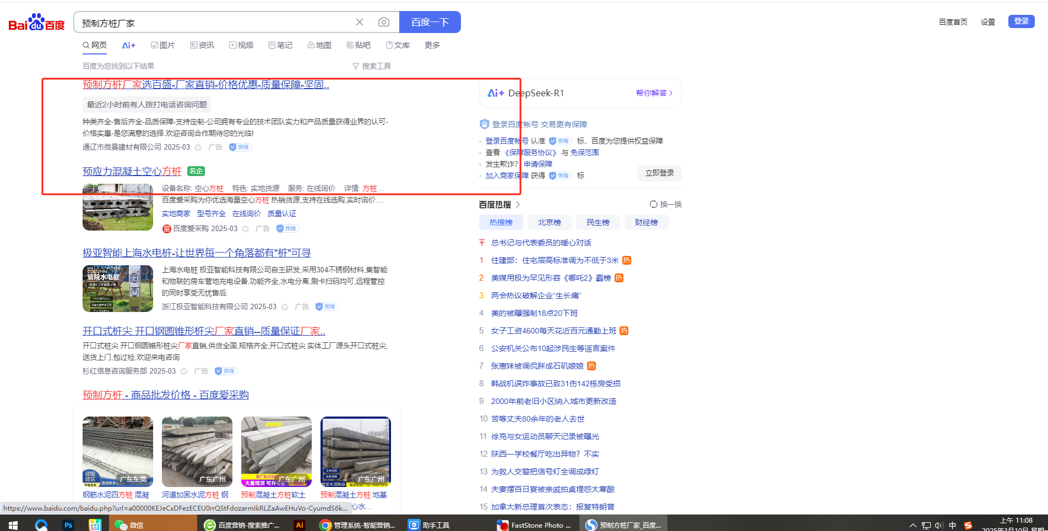The height and width of the screenshot is (531, 1048).
Task: Switch to the 图片 tab
Action: click(163, 45)
